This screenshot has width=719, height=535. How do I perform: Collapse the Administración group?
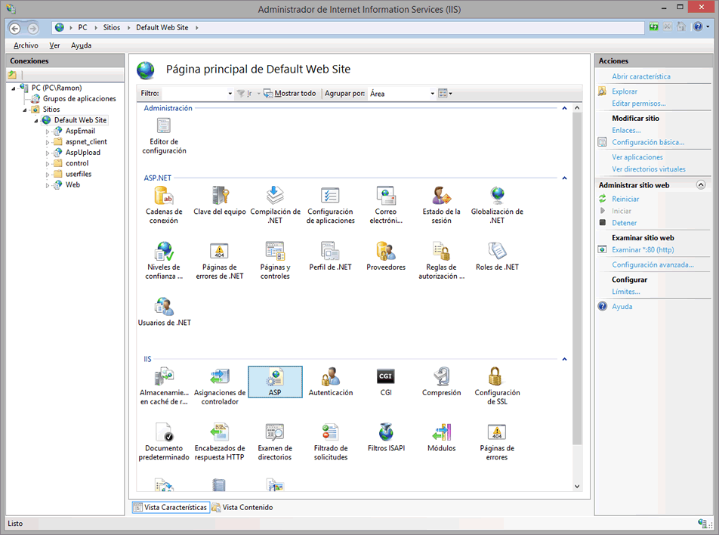pyautogui.click(x=564, y=108)
